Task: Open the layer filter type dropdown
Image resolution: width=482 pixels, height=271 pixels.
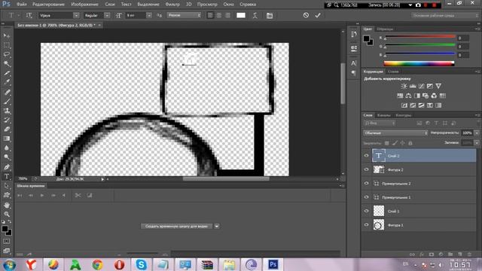Action: click(x=380, y=123)
